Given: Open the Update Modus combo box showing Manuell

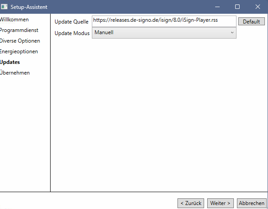Looking at the screenshot, I should coord(164,33).
